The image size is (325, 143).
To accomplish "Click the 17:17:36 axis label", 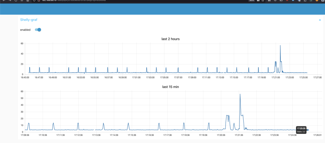I will pos(167,135).
